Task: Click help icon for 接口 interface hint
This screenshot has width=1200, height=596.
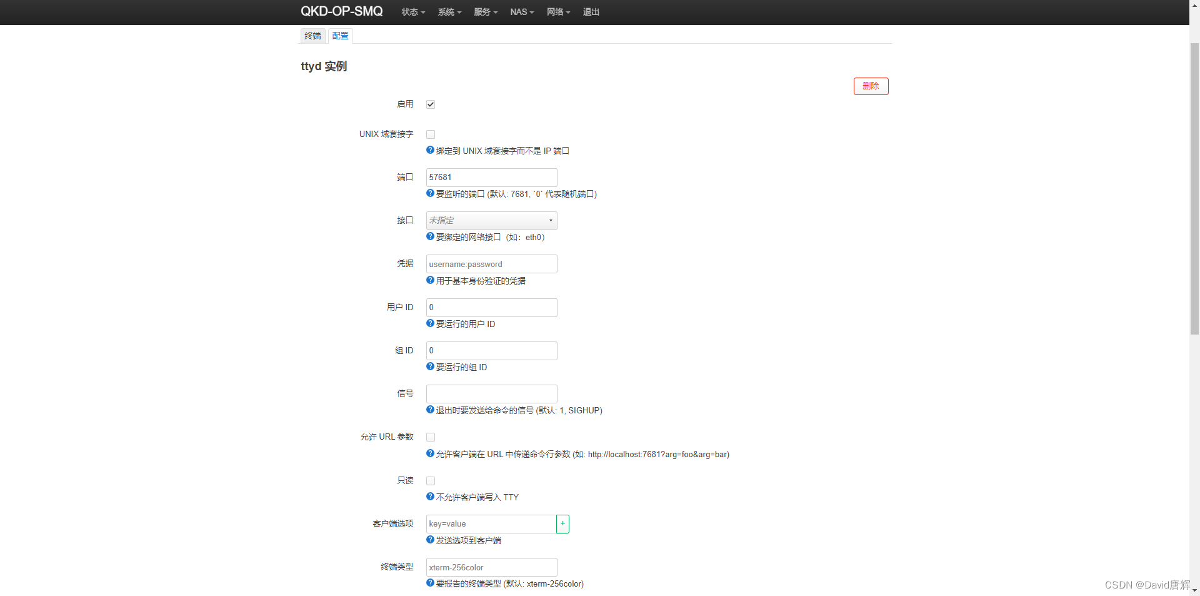Action: tap(430, 236)
